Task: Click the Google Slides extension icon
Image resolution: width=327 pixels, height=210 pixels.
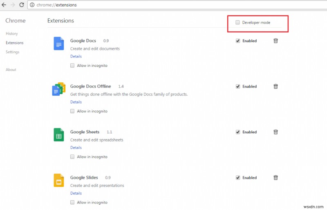Action: (x=58, y=180)
